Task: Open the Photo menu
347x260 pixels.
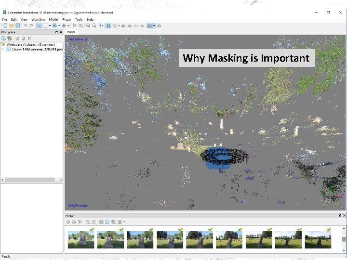Action: (67, 19)
